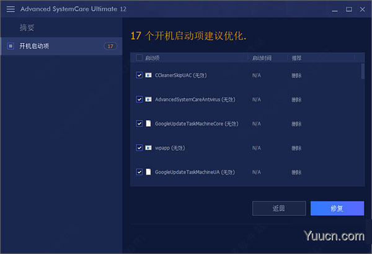
Task: Click the 17 count badge in the sidebar
Action: pyautogui.click(x=110, y=46)
